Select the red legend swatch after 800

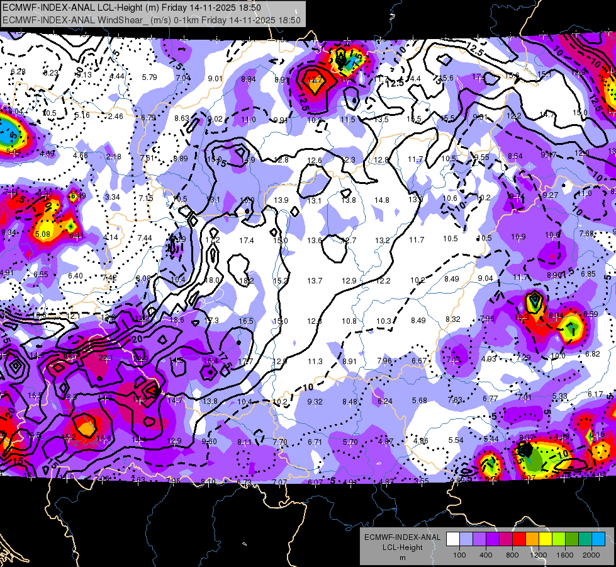coord(519,539)
